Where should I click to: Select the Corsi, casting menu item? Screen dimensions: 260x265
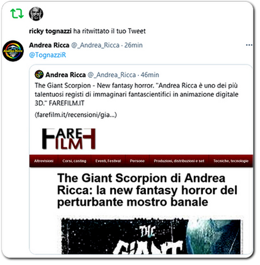click(x=74, y=161)
